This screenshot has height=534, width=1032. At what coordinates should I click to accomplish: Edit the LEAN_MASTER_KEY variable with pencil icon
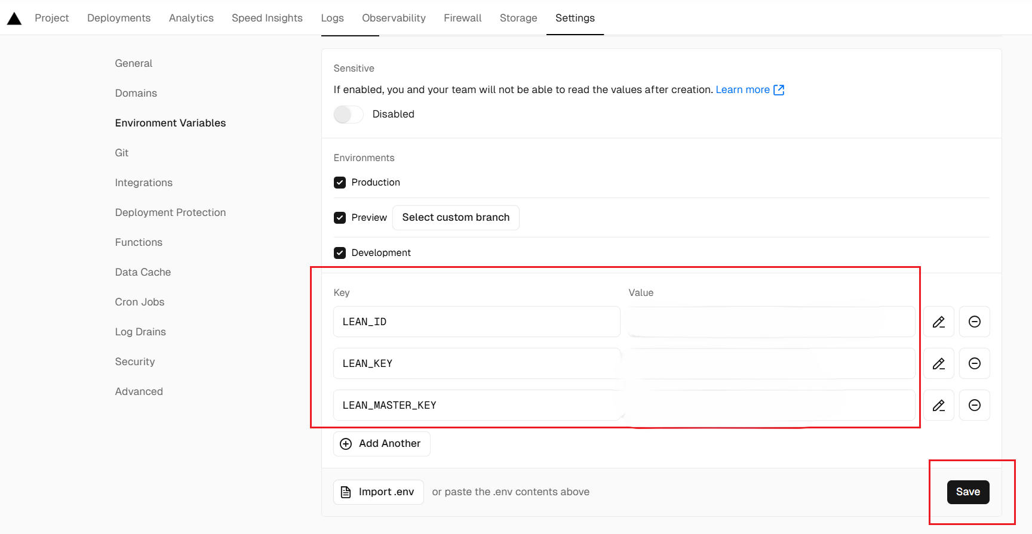tap(938, 406)
